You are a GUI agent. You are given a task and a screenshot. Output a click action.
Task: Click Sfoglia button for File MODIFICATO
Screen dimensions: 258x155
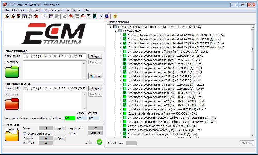coord(95,88)
